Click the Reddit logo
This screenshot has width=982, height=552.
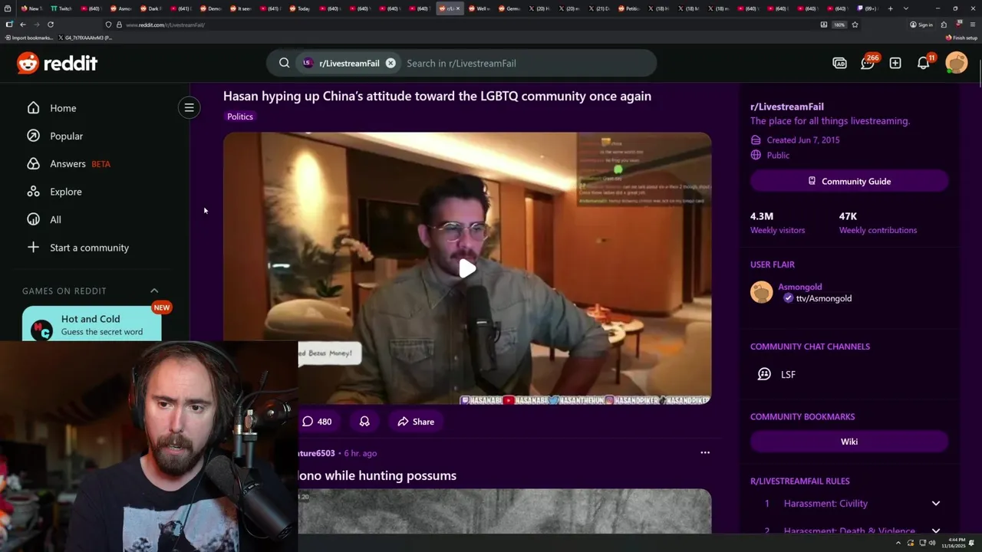point(57,63)
